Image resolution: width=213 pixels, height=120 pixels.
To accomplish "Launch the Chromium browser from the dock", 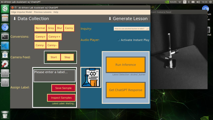I will [x=5, y=27].
